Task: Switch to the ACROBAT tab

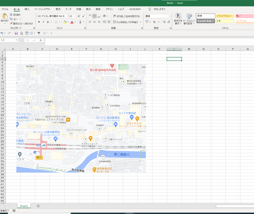Action: click(x=135, y=9)
